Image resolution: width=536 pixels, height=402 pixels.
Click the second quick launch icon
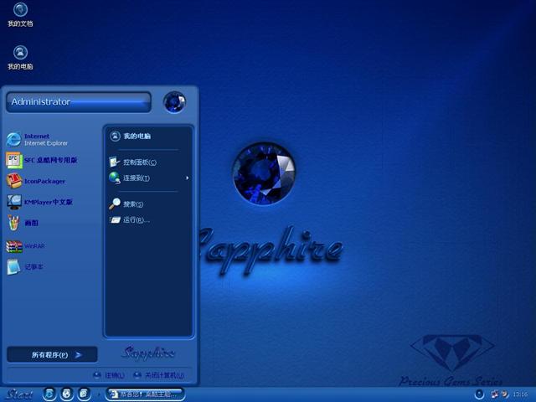pyautogui.click(x=67, y=394)
